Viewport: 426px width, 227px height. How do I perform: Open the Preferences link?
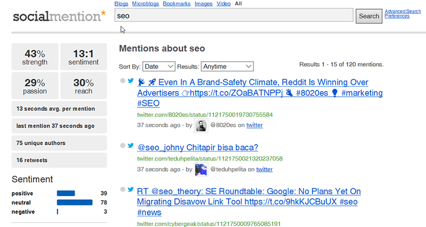[x=397, y=16]
